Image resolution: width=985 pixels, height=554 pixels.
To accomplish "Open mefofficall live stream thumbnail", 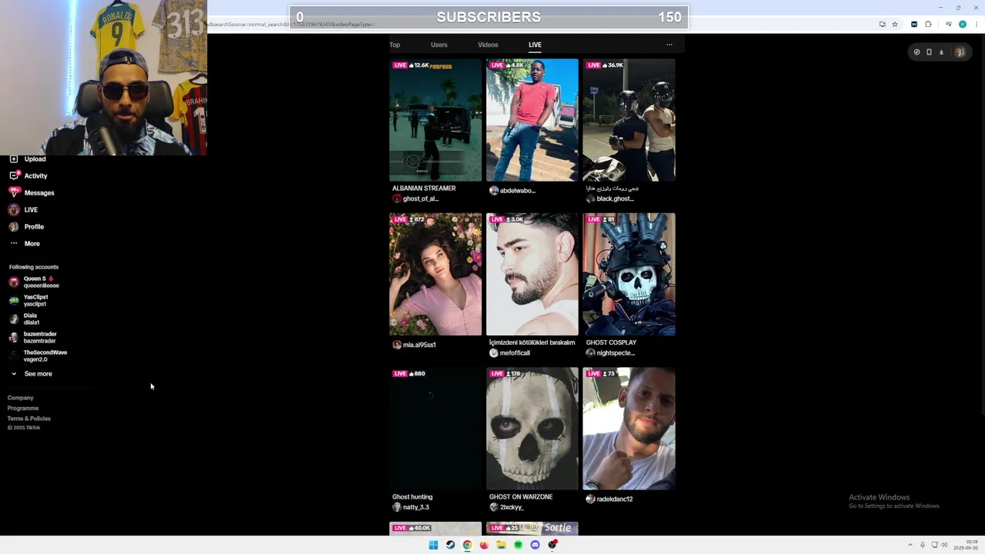I will click(x=532, y=274).
